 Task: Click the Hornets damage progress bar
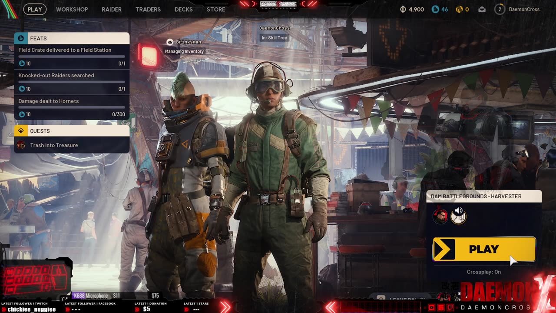click(72, 107)
